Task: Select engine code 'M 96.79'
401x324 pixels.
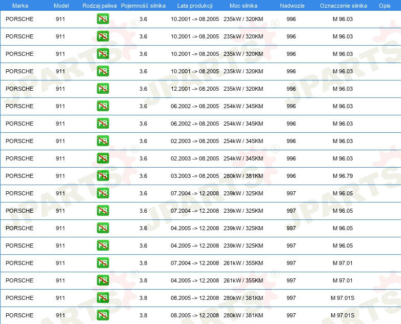Action: [343, 176]
